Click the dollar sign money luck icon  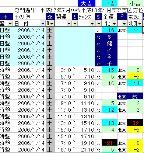pyautogui.click(x=98, y=17)
